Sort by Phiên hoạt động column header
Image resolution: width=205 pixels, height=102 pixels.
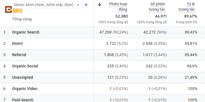[x=118, y=7]
